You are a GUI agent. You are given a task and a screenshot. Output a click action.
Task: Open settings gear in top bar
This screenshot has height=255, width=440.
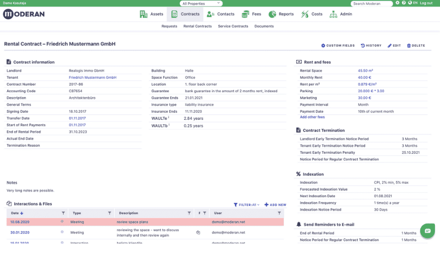pyautogui.click(x=397, y=3)
